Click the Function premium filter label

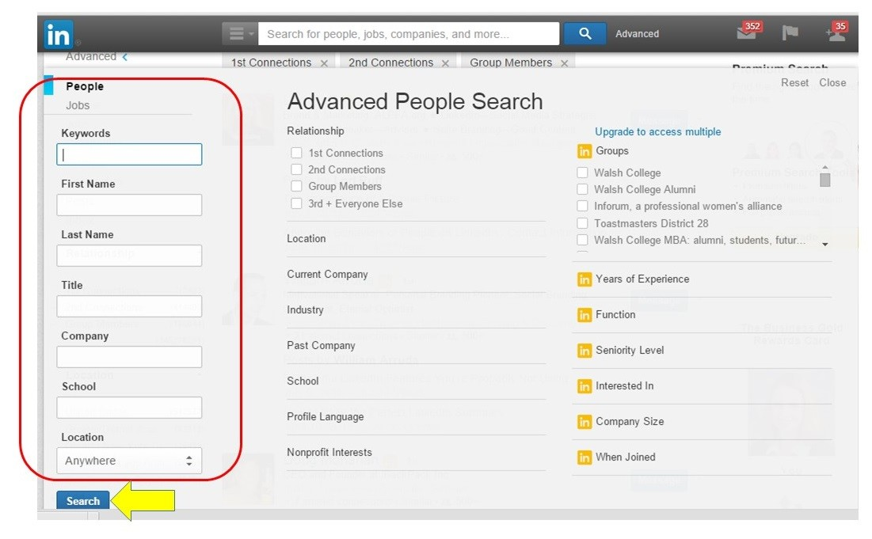615,314
